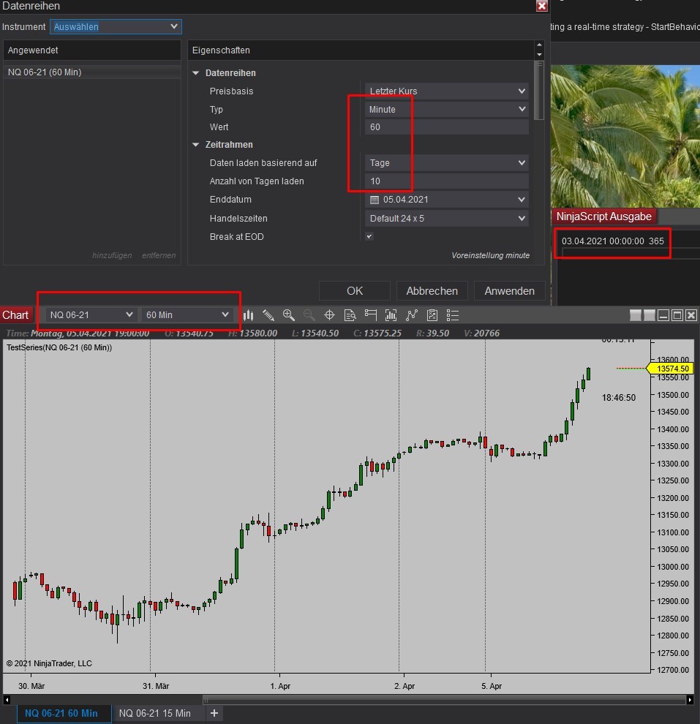Switch to the NQ 06-21 60 Min tab
The width and height of the screenshot is (700, 724).
[x=64, y=713]
